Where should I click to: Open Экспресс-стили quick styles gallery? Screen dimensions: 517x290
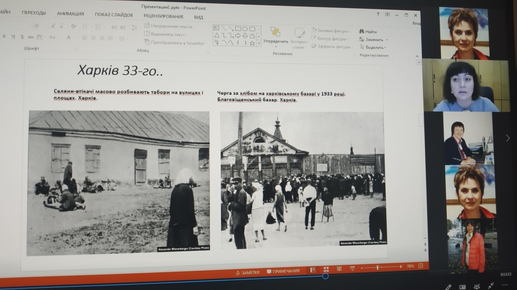(299, 38)
